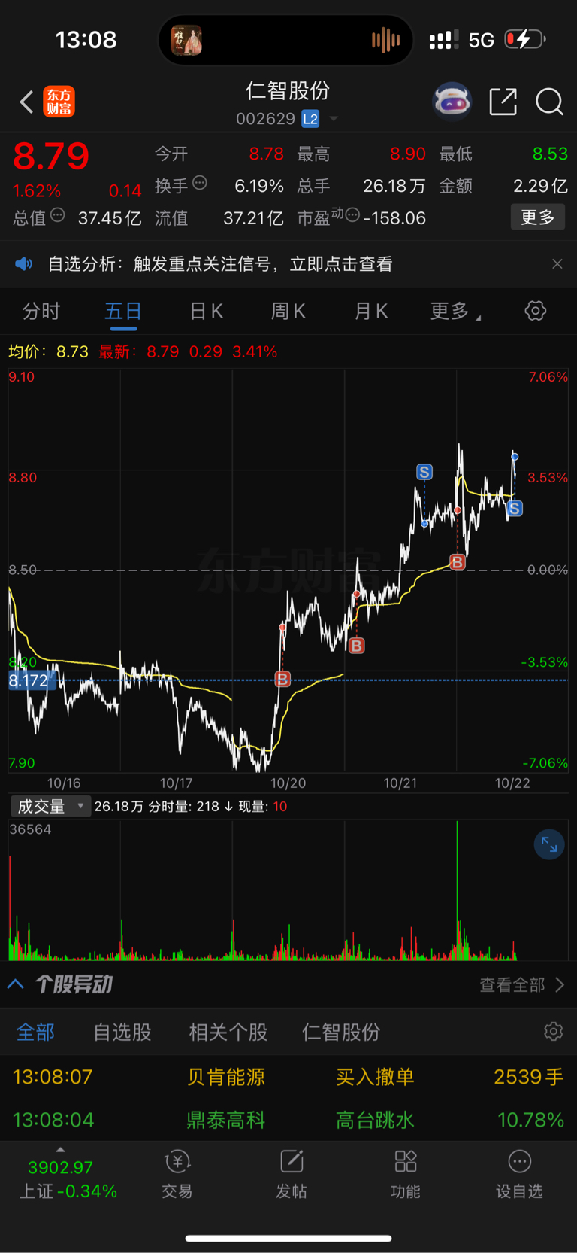This screenshot has width=577, height=1253.
Task: Open 个股异动 settings gear icon
Action: point(554,1032)
